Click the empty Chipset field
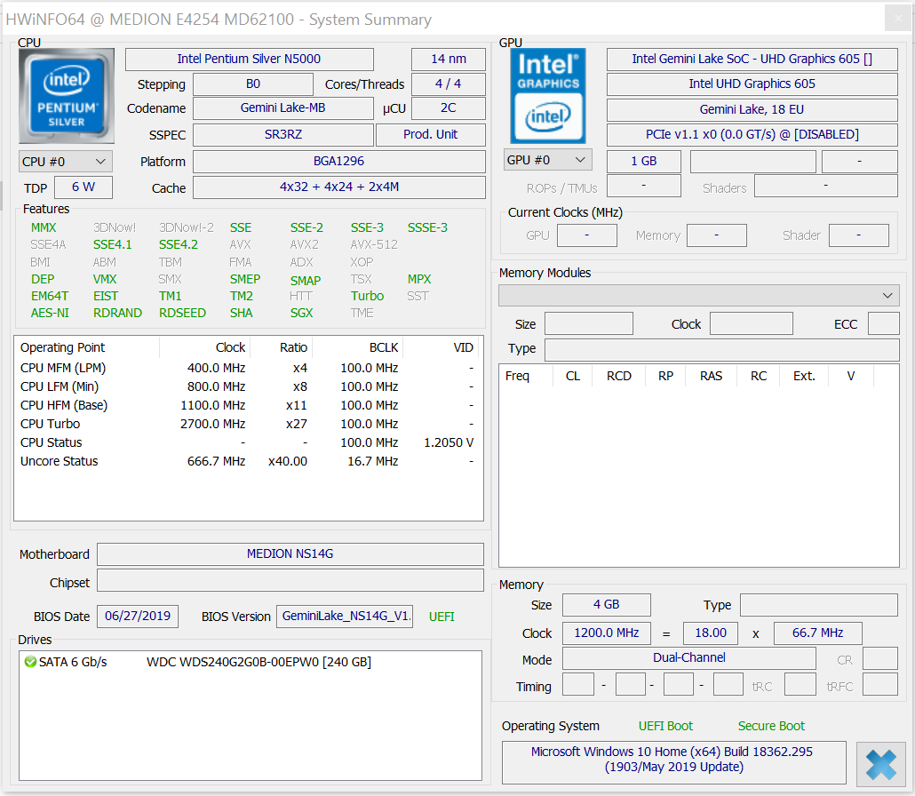Viewport: 915px width, 796px height. pos(290,580)
